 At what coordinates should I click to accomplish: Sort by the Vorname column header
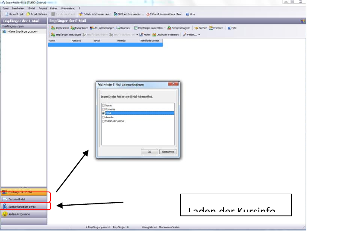[x=82, y=41]
